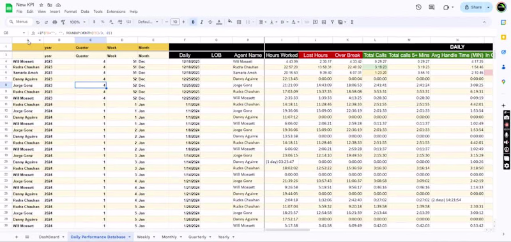511x242 pixels.
Task: Insert chart via toolbar icon
Action: (x=324, y=22)
